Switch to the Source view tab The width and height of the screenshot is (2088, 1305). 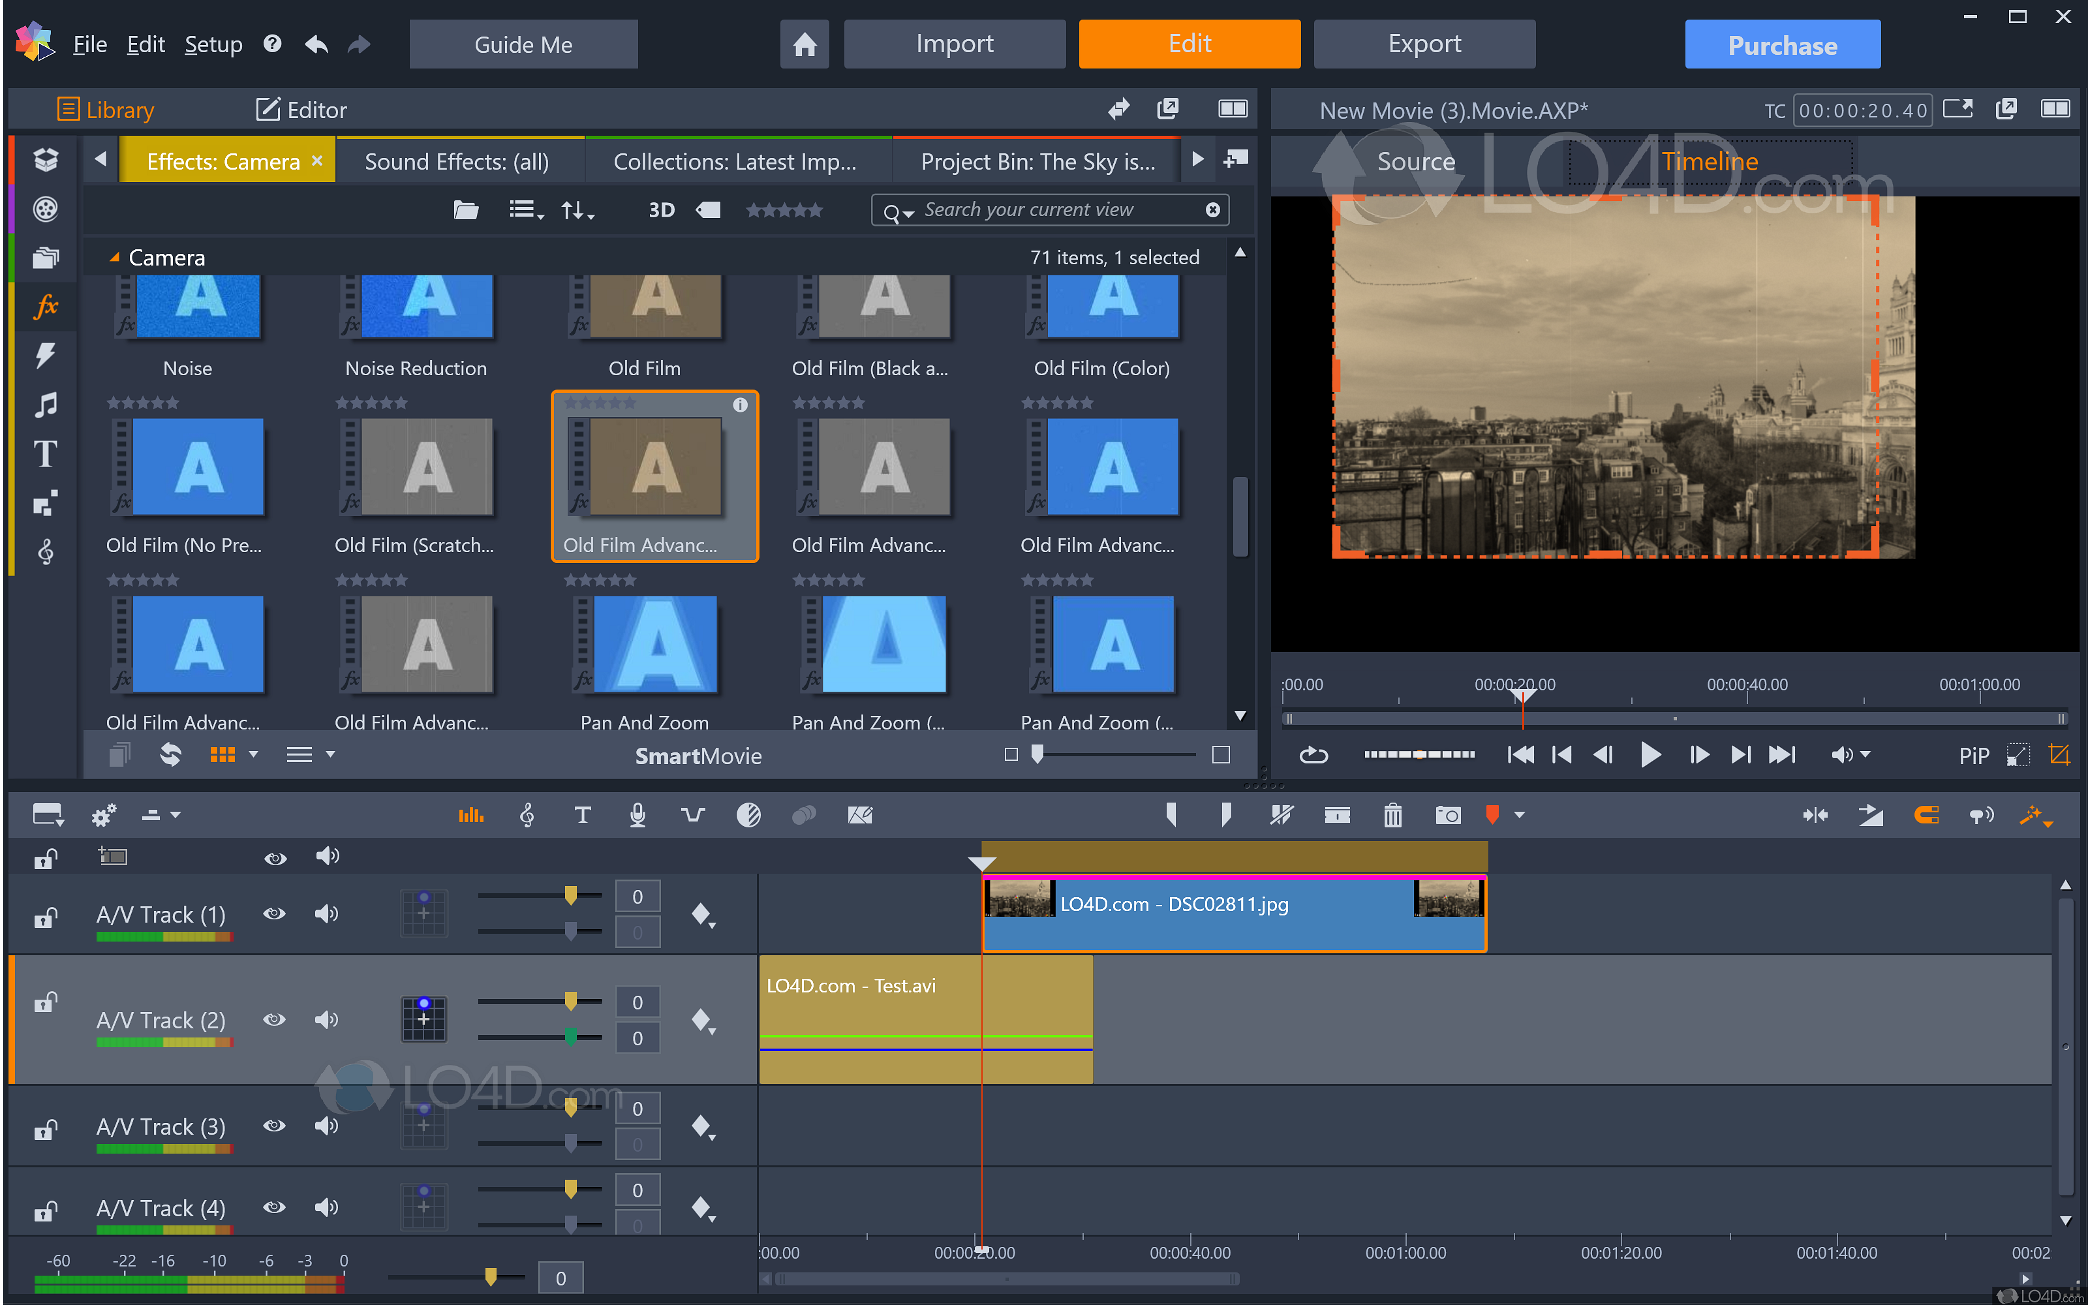point(1415,161)
